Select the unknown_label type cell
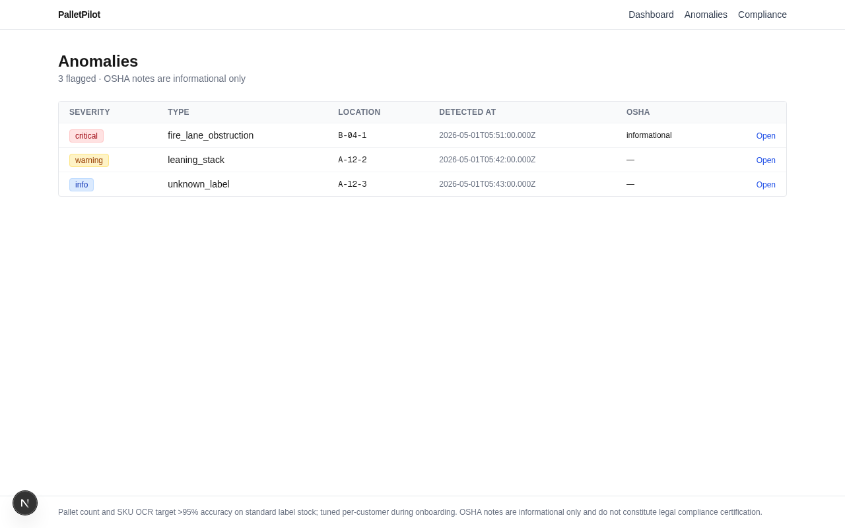Screen dimensions: 845x528 [199, 184]
